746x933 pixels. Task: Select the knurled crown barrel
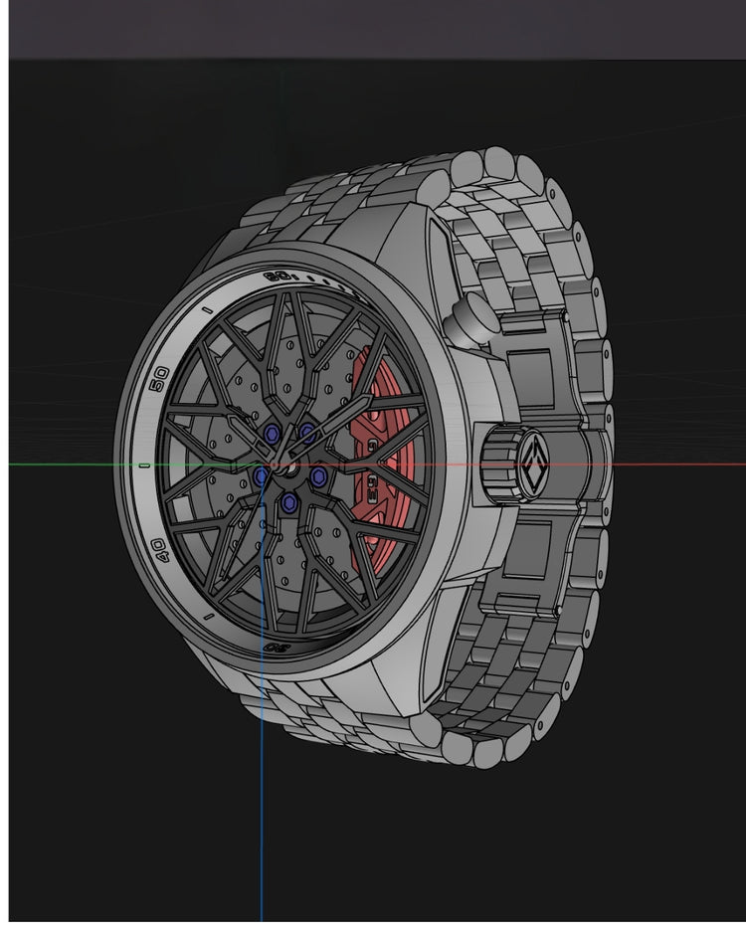pos(497,463)
